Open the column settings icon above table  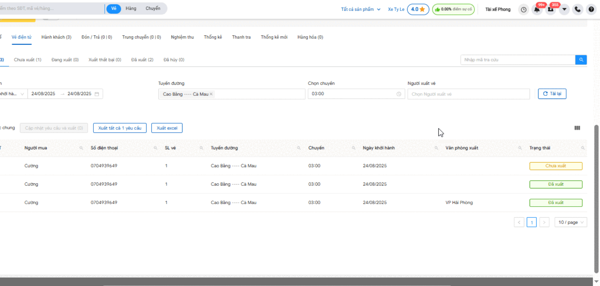(577, 128)
